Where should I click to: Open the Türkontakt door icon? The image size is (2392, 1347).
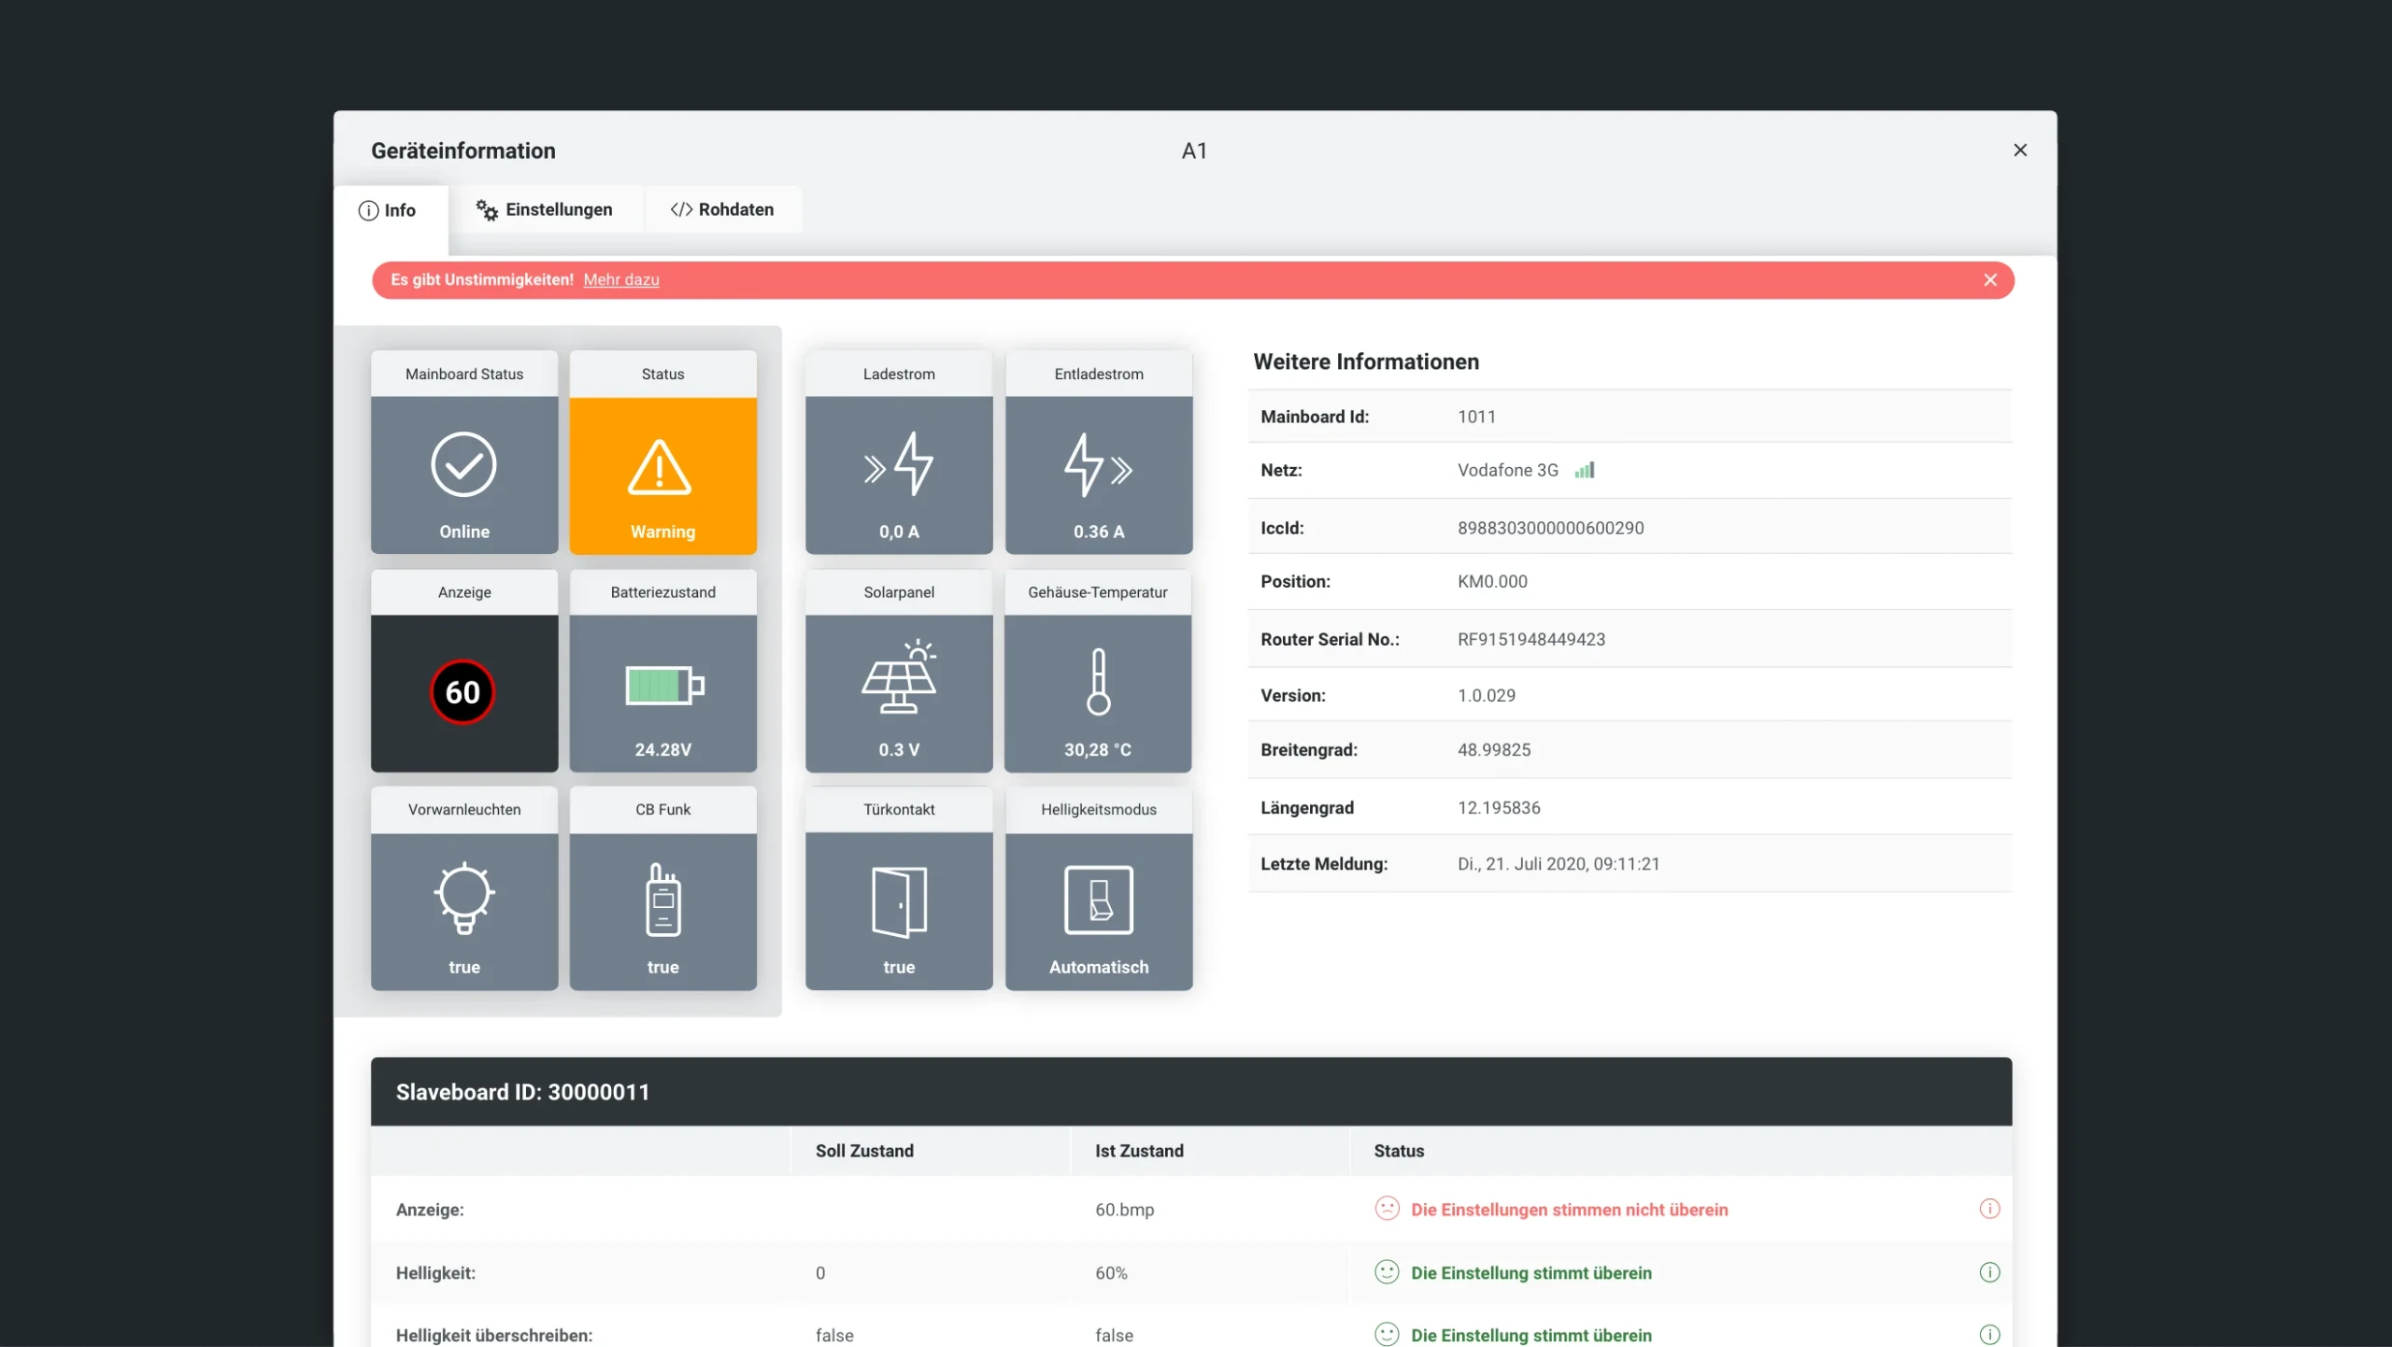tap(897, 900)
